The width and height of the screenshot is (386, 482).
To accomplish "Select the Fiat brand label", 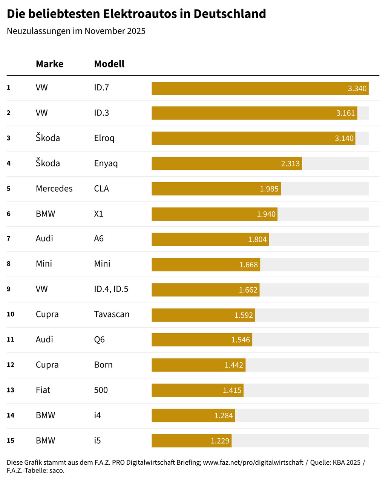I will click(43, 390).
